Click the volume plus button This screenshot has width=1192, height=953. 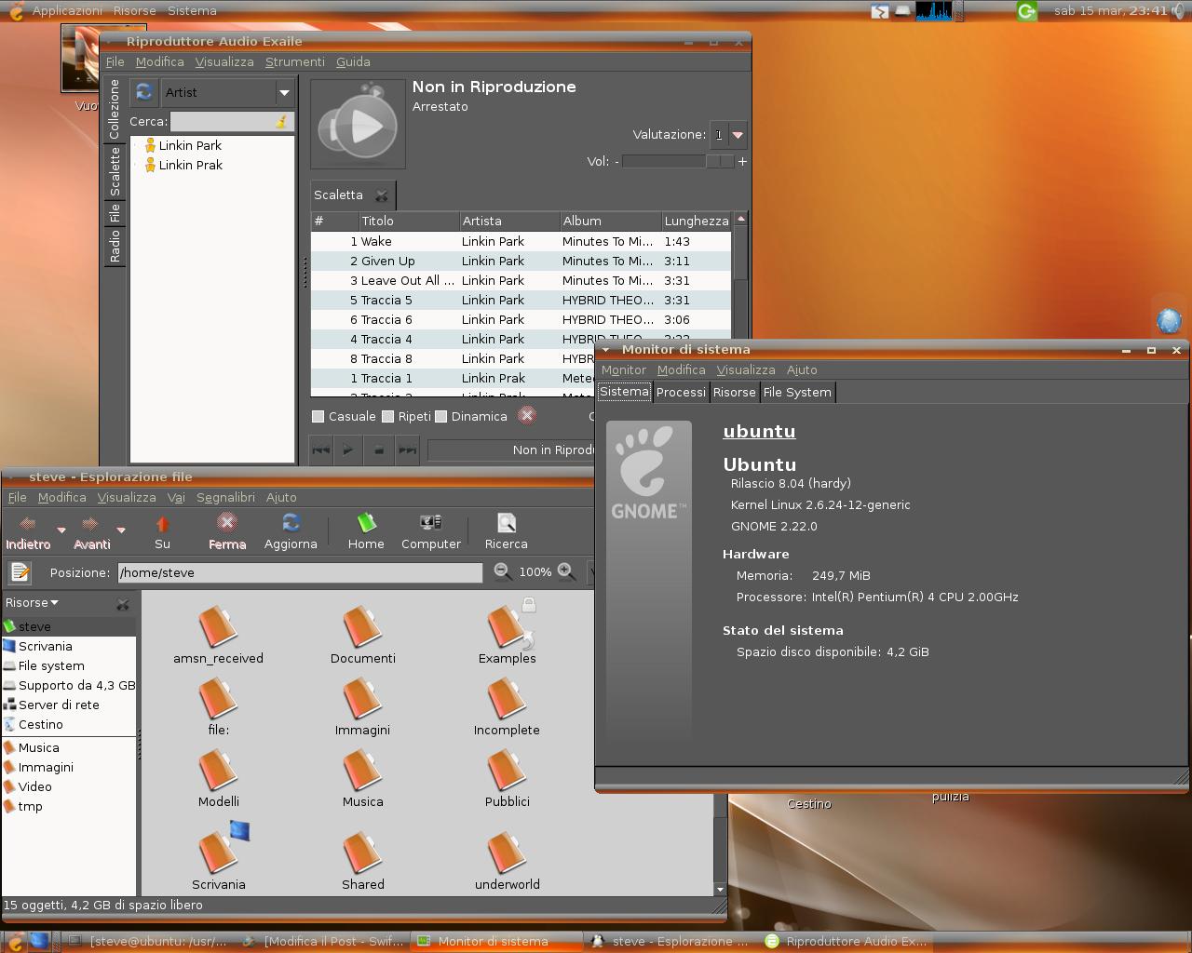click(742, 162)
